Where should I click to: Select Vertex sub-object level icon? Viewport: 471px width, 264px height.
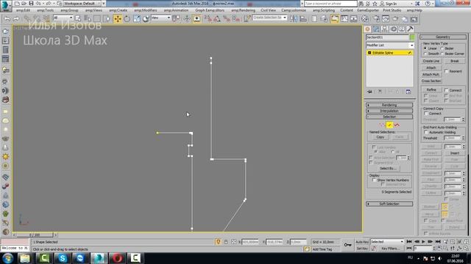point(382,125)
